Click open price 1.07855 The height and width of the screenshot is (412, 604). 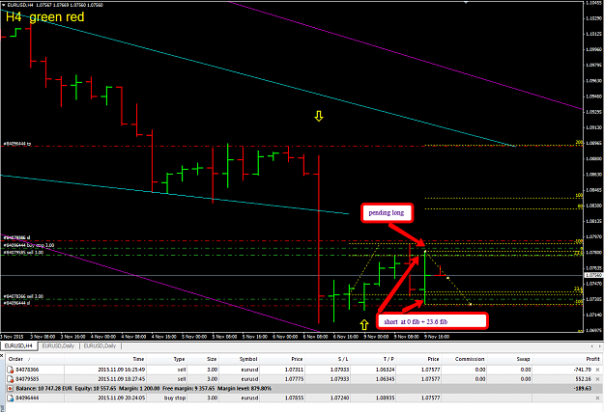pos(295,398)
